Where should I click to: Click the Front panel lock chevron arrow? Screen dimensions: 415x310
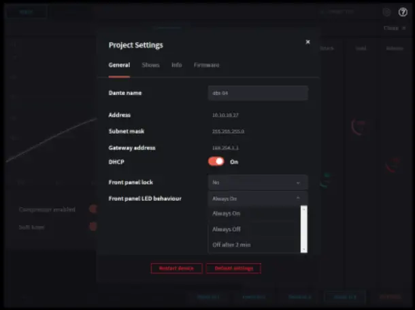tap(298, 182)
